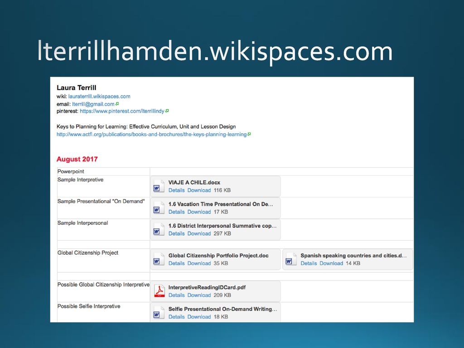Click the Laura Terrill name heading
This screenshot has width=464, height=348.
[x=76, y=88]
